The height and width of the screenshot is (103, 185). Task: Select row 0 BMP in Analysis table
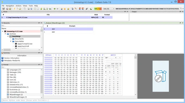68,29
